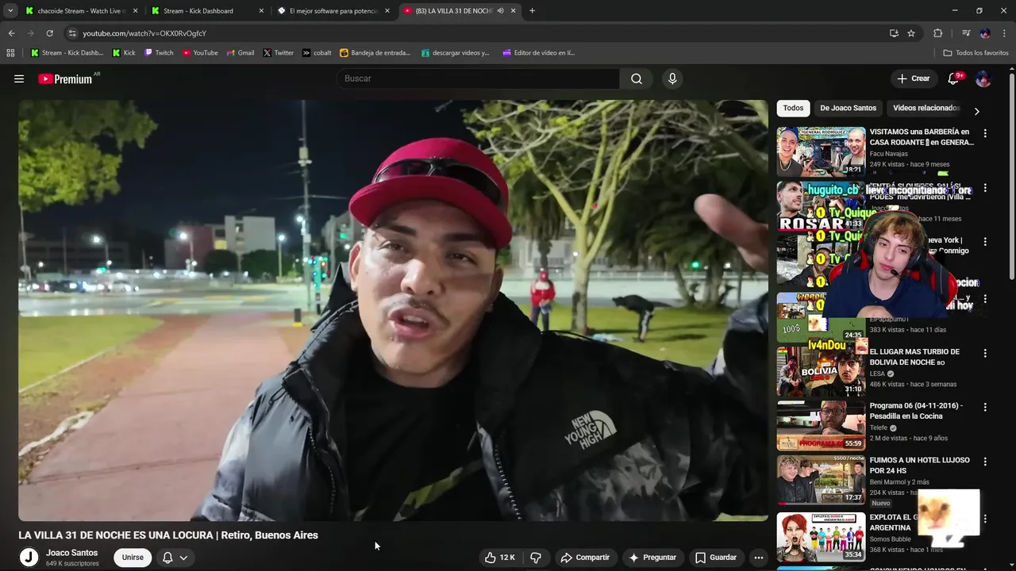
Task: Click the page vertical scrollbar
Action: pos(1012,174)
